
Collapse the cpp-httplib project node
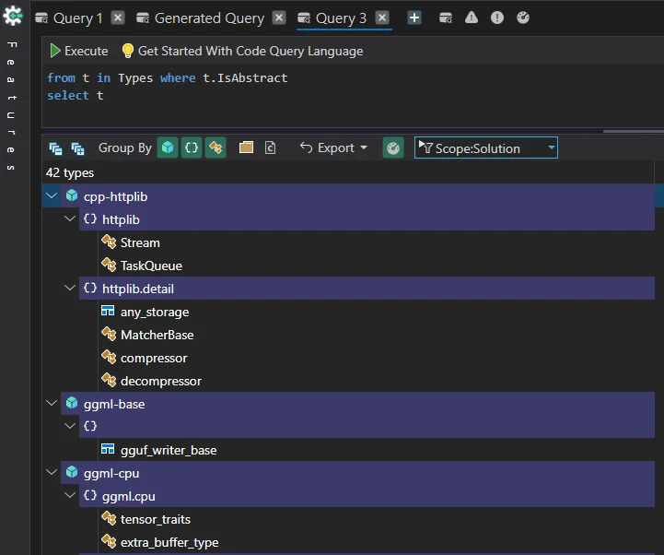[x=52, y=195]
